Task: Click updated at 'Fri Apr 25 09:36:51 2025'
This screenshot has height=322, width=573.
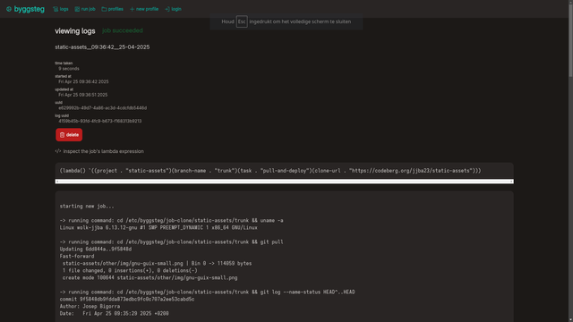Action: point(83,95)
